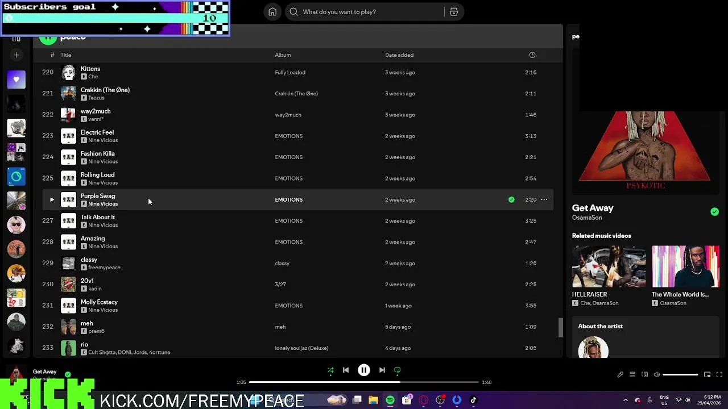Open the Fully Loaded album link
The height and width of the screenshot is (409, 728).
coord(290,73)
